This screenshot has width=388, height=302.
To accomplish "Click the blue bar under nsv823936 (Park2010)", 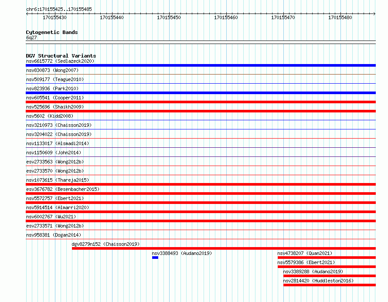I will coord(201,93).
